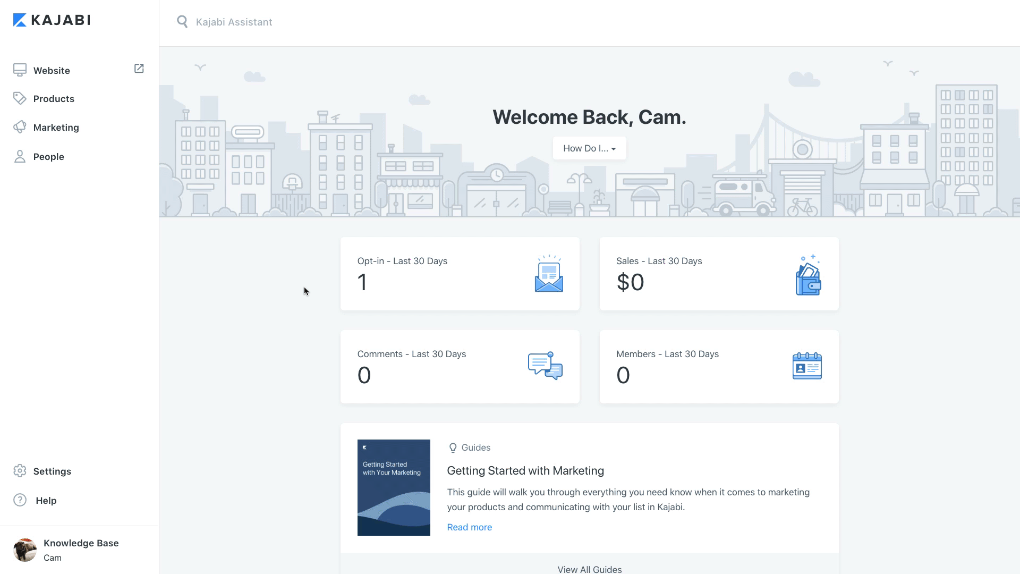
Task: Open website in new tab icon
Action: tap(139, 69)
